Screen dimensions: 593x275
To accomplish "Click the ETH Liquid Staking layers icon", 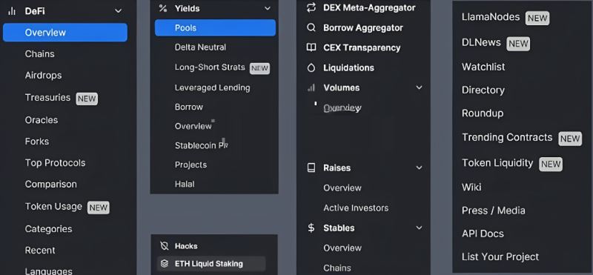I will pos(164,264).
